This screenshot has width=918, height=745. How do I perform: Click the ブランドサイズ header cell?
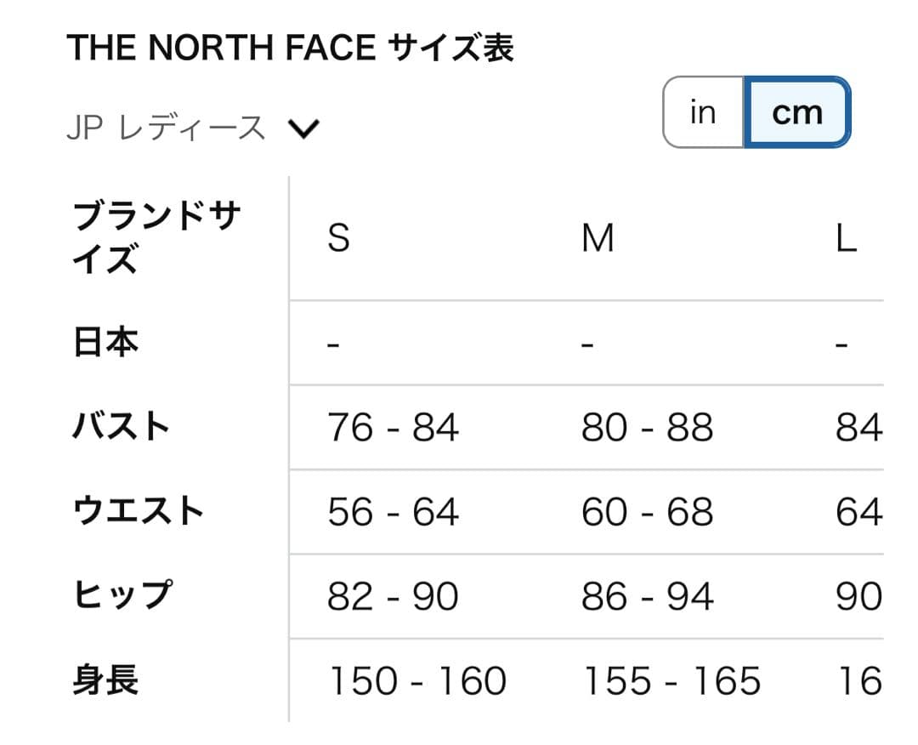pos(157,236)
